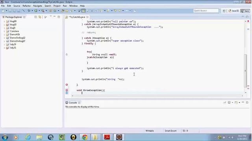
Task: Open the Run configurations dropdown arrow
Action: 39,11
